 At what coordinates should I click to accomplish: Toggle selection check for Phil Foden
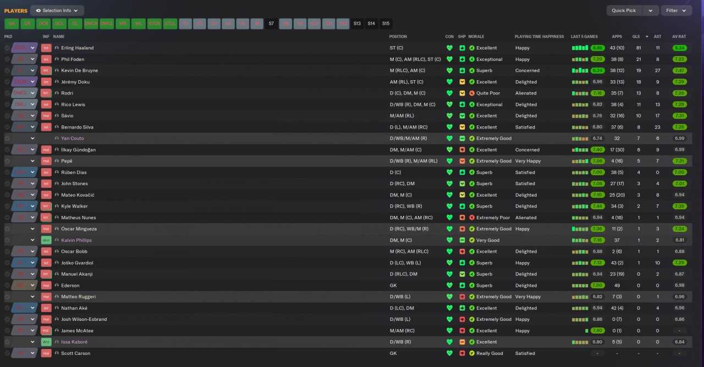point(7,59)
